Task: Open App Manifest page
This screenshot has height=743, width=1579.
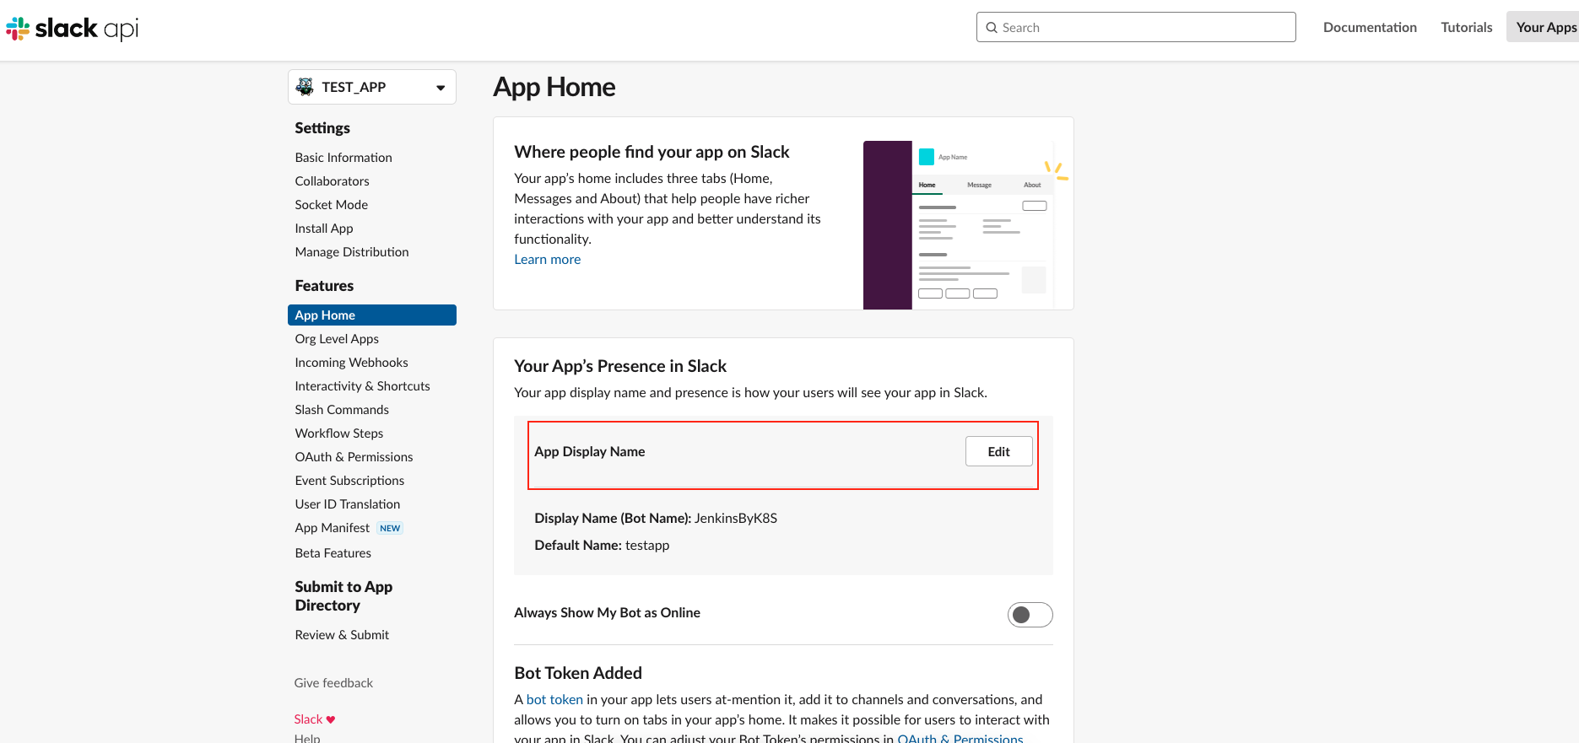Action: tap(332, 528)
